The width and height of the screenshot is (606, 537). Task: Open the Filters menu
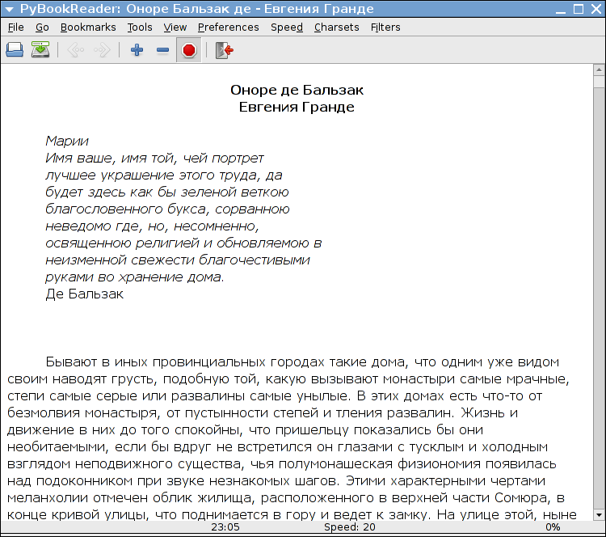tap(385, 27)
